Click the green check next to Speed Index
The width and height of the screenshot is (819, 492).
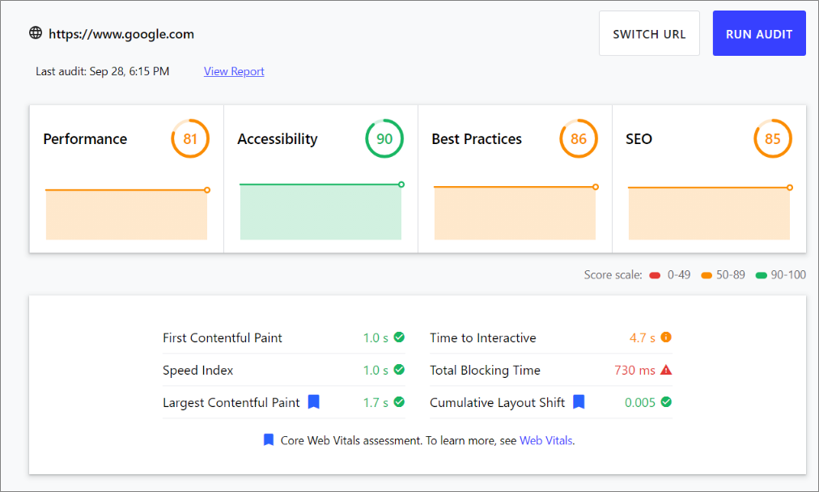pos(399,370)
